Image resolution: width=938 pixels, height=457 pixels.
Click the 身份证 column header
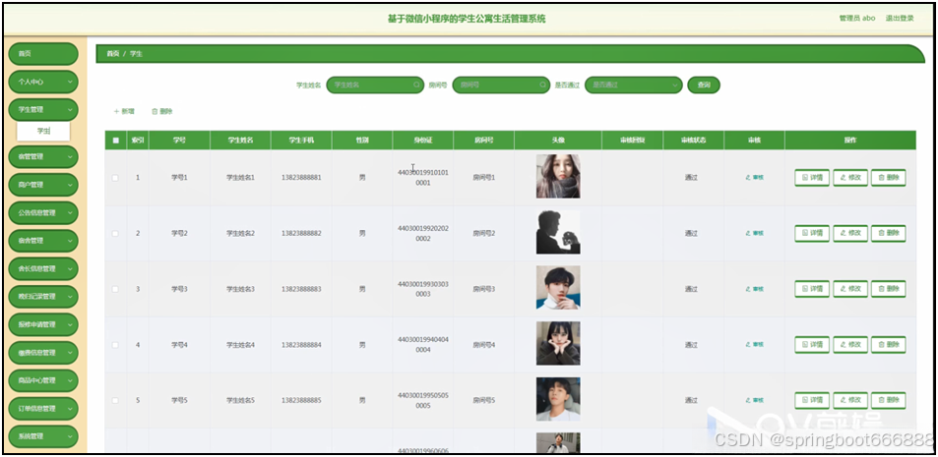[423, 141]
